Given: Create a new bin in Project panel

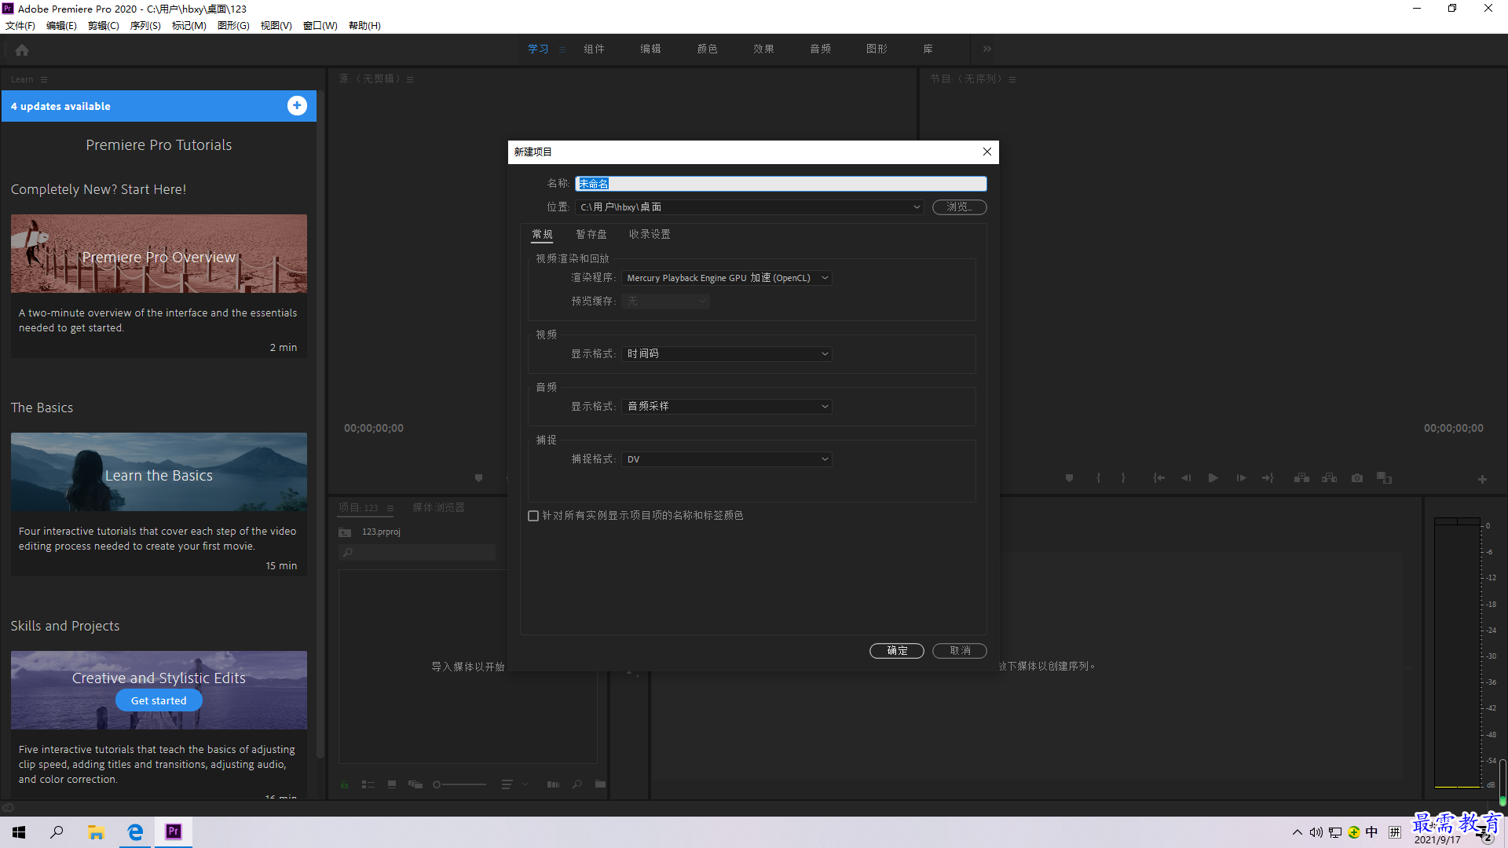Looking at the screenshot, I should tap(600, 784).
